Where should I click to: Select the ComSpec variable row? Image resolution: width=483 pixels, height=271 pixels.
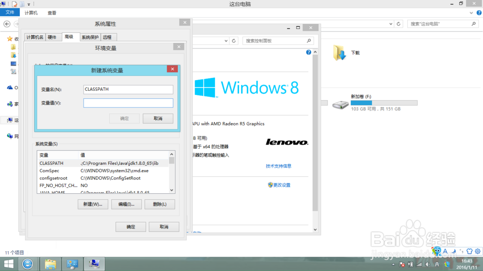103,171
